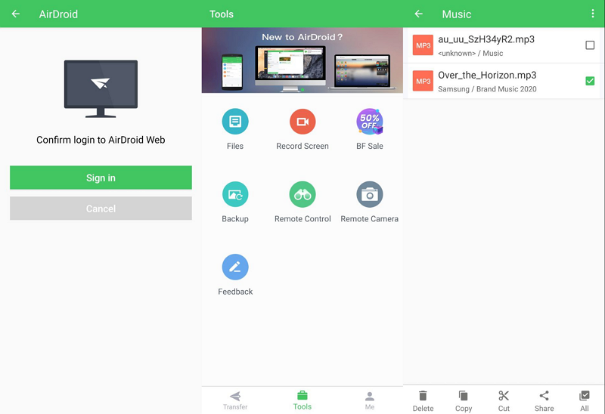605x414 pixels.
Task: Launch Remote Control binoculars icon
Action: 302,194
